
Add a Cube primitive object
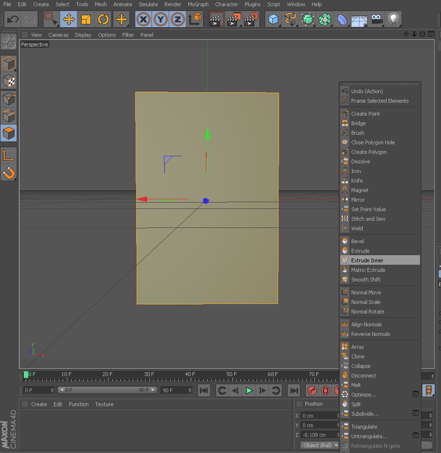coord(273,19)
